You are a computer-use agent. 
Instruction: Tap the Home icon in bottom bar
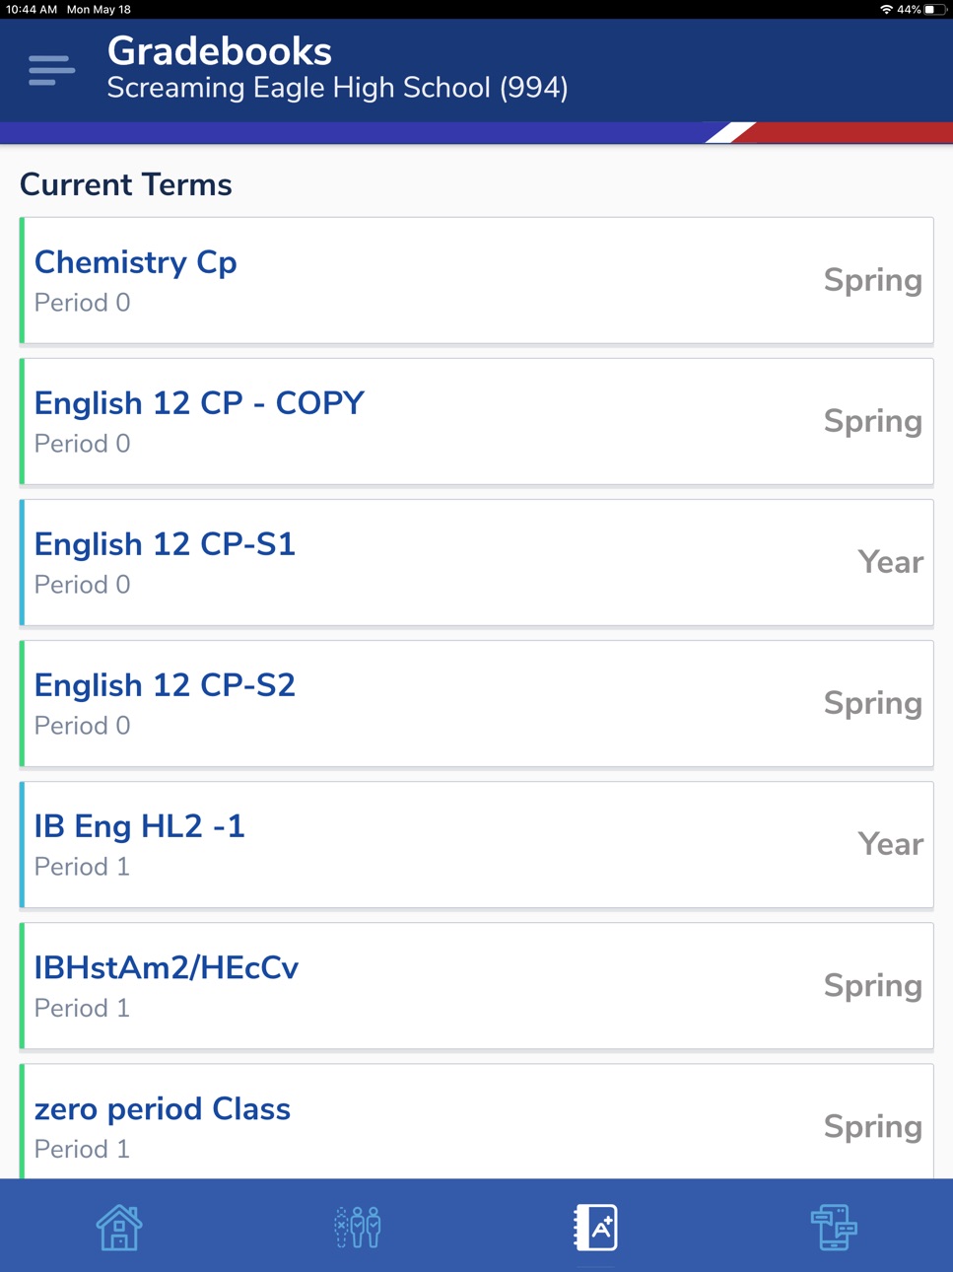[x=119, y=1227]
